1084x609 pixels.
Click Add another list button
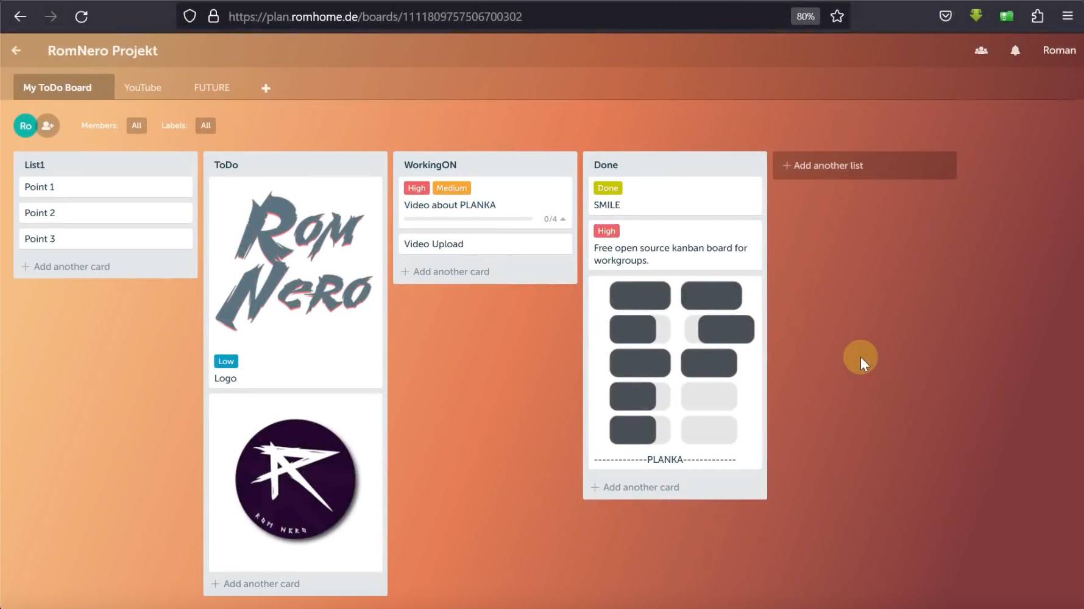pyautogui.click(x=864, y=165)
